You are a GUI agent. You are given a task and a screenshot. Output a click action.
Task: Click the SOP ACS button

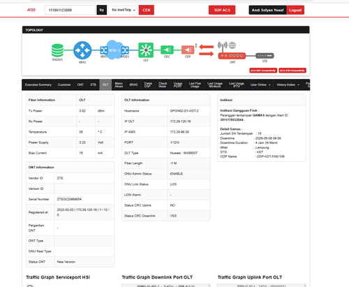[222, 10]
